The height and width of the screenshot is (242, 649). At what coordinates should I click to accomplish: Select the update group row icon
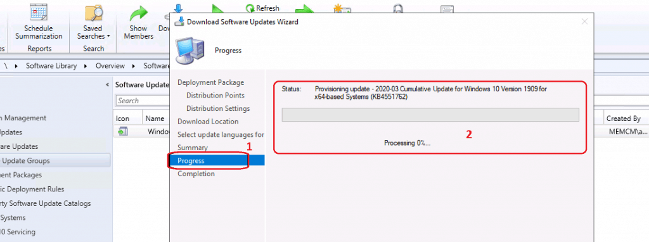[x=122, y=132]
